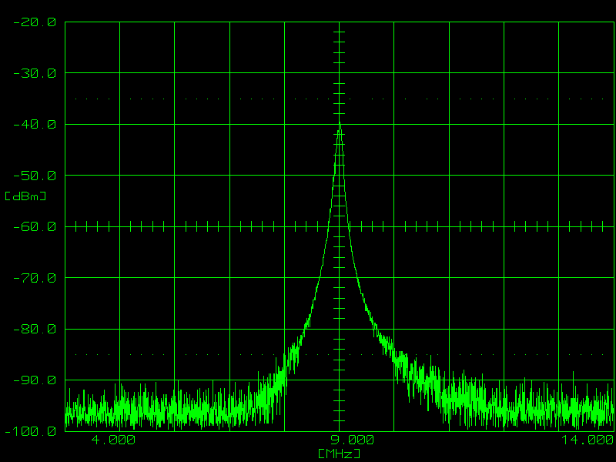
Task: Click the 9.000 center frequency label
Action: (353, 440)
